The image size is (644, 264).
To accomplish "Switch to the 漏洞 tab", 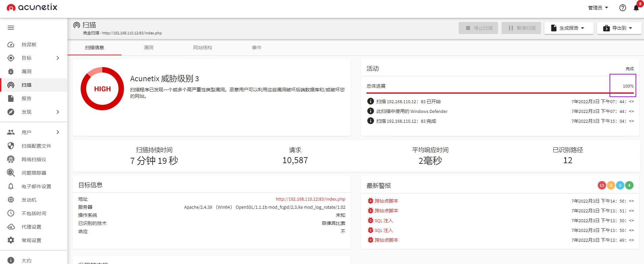I will (x=149, y=48).
